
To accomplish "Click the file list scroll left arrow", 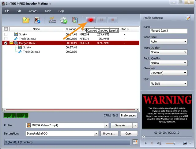I will point(4,110).
